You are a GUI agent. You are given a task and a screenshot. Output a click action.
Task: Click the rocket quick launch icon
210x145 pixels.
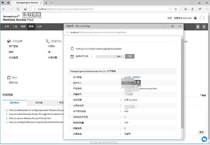[198, 27]
